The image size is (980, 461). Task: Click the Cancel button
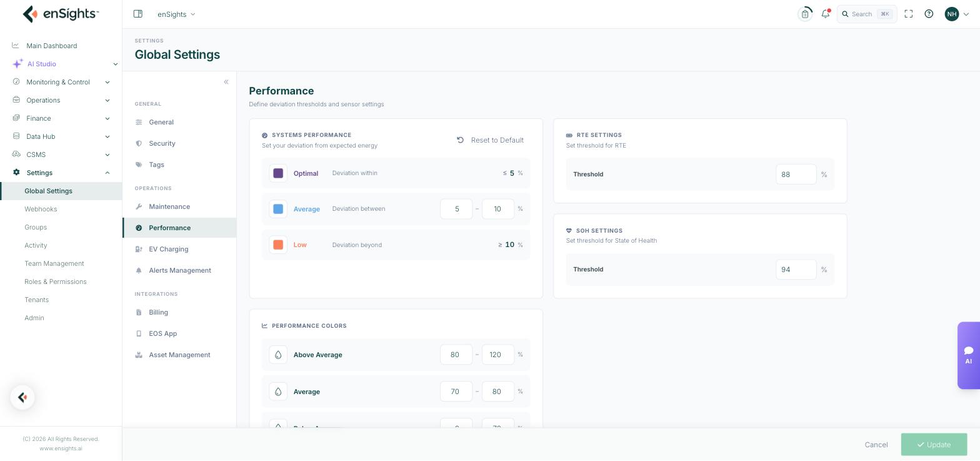point(876,445)
